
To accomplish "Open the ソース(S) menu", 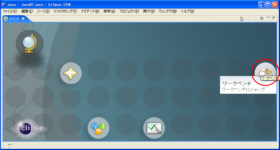I will tap(43, 11).
